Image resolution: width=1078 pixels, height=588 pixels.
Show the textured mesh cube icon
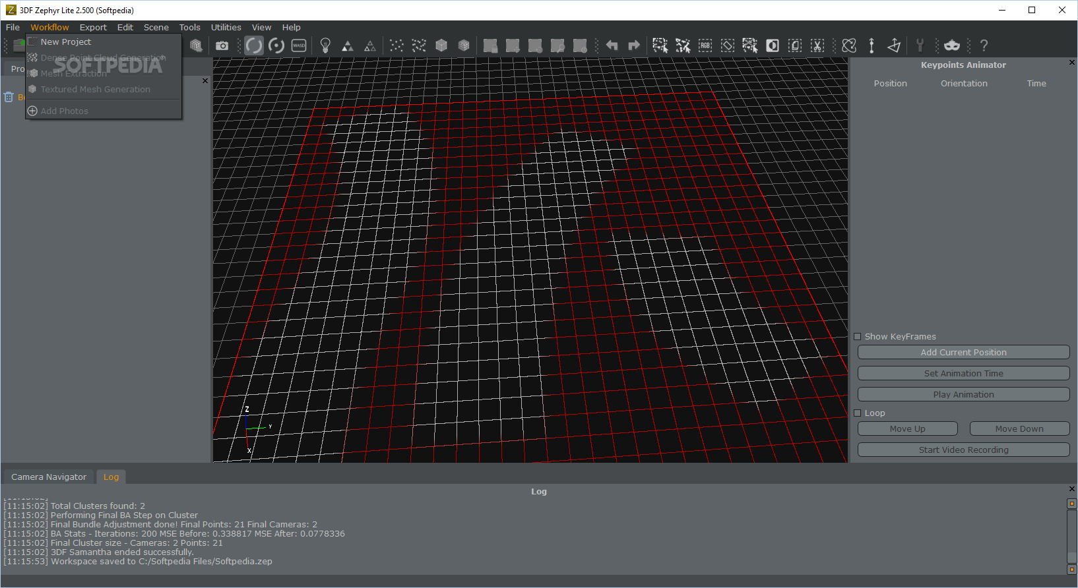click(464, 45)
